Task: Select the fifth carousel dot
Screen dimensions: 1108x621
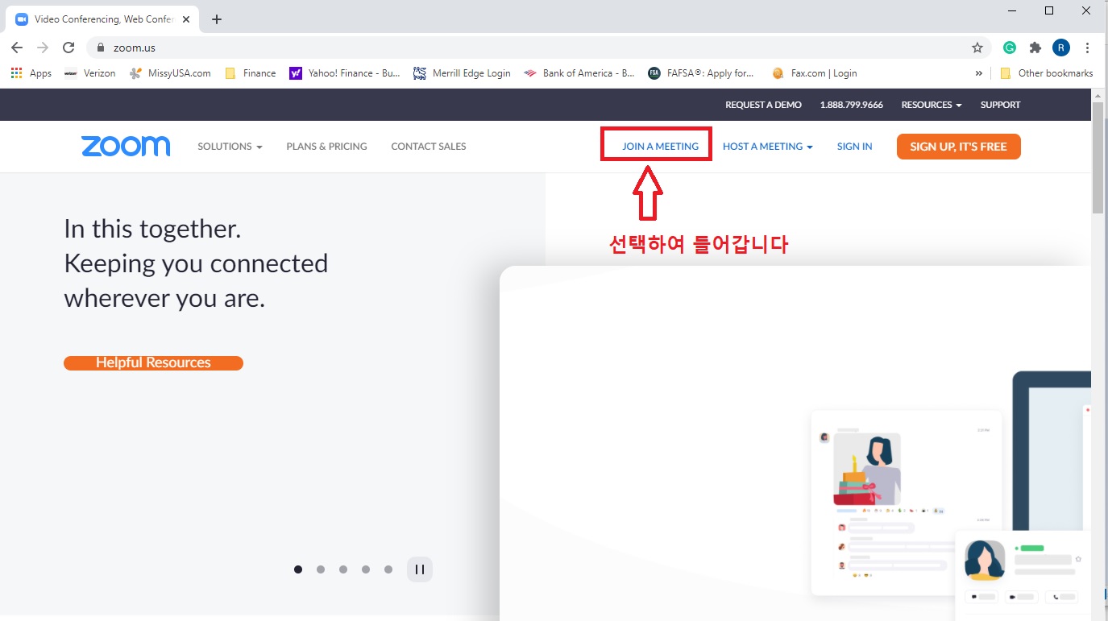Action: [x=388, y=569]
